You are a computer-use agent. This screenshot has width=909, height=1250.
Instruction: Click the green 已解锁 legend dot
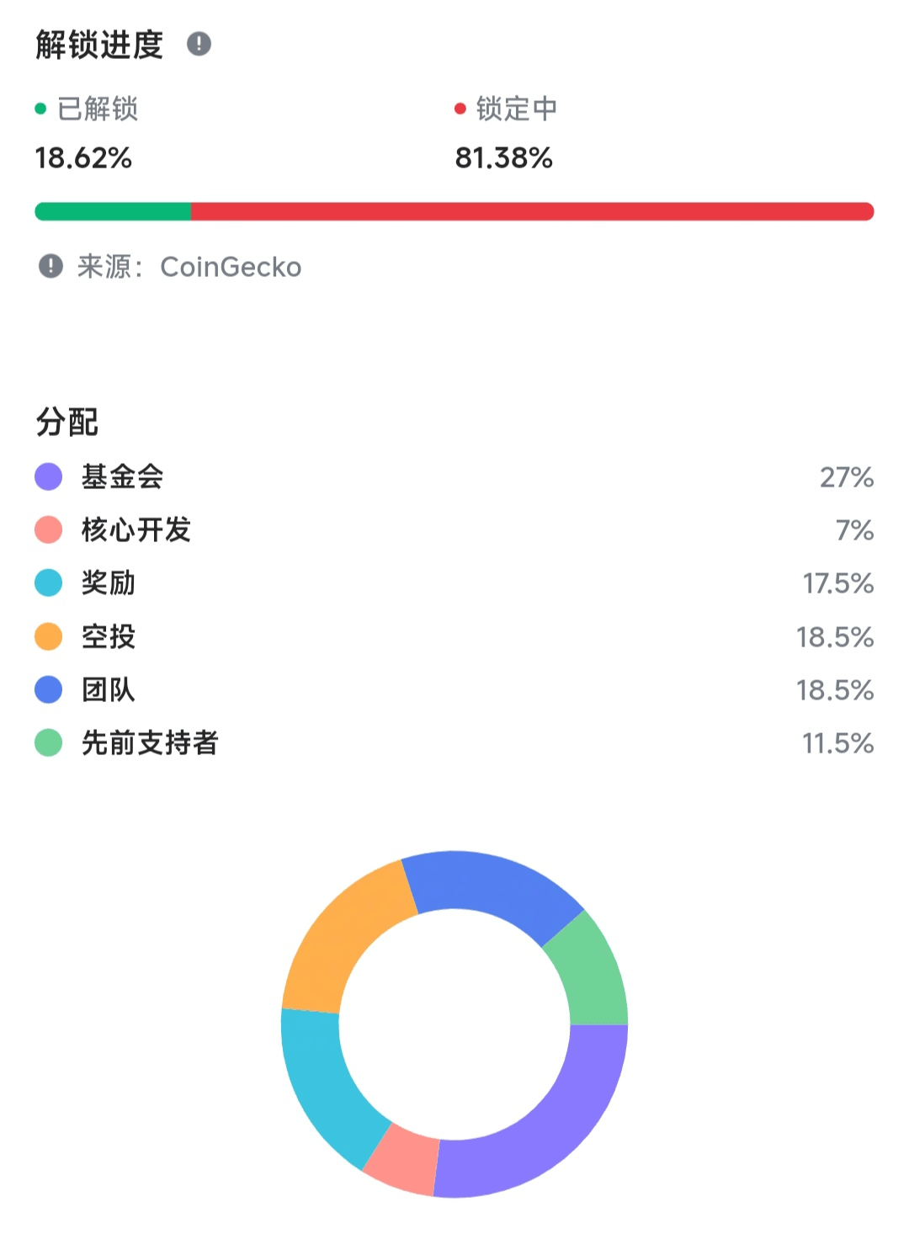click(40, 109)
